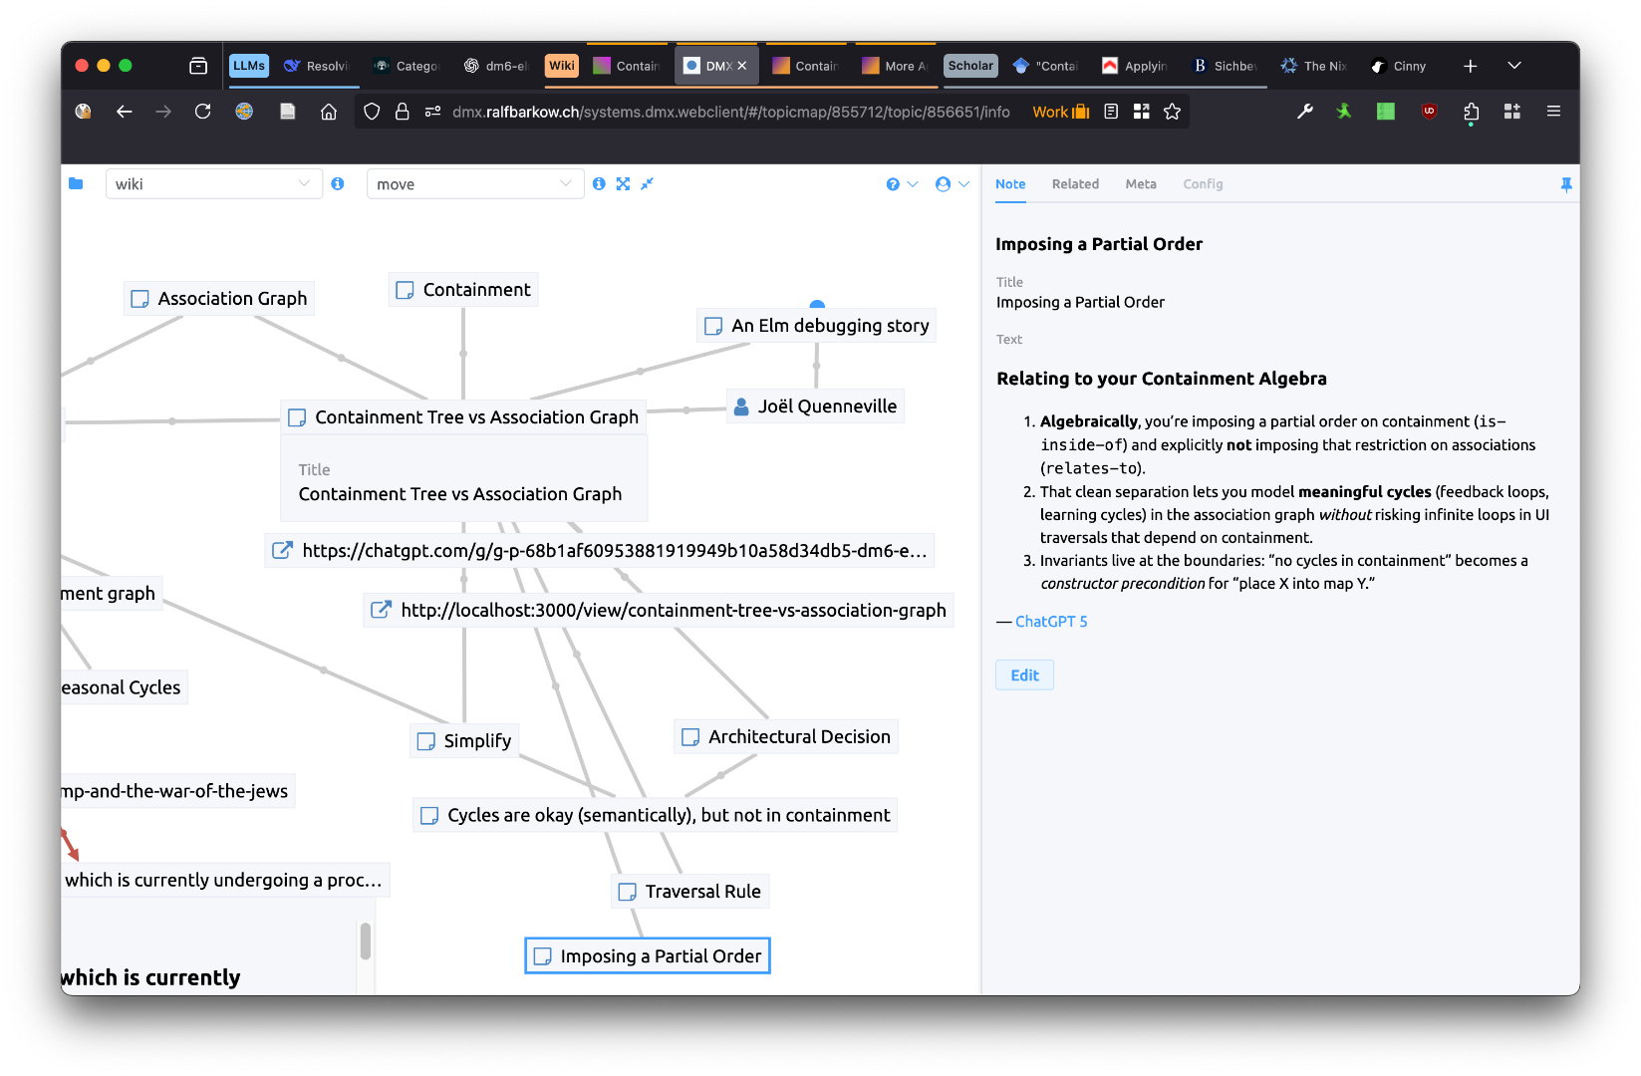Open the help menu dropdown
1641x1076 pixels.
point(901,184)
